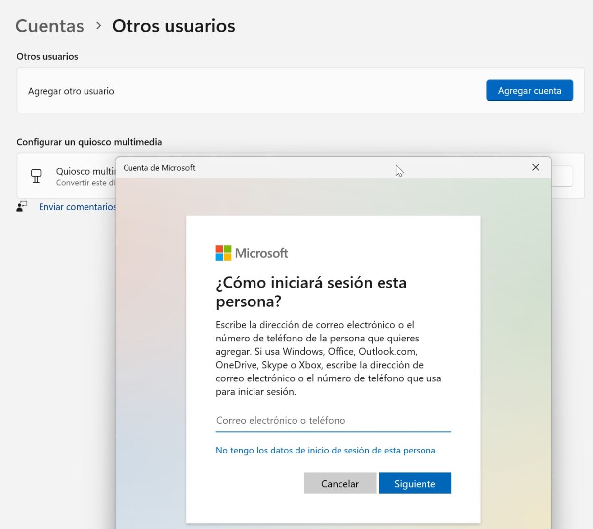Click the kiosk icon beside Quiosco multimedia
The image size is (593, 529).
36,176
